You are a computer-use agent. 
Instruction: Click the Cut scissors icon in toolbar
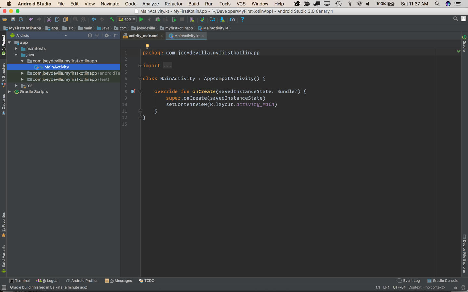(x=49, y=19)
